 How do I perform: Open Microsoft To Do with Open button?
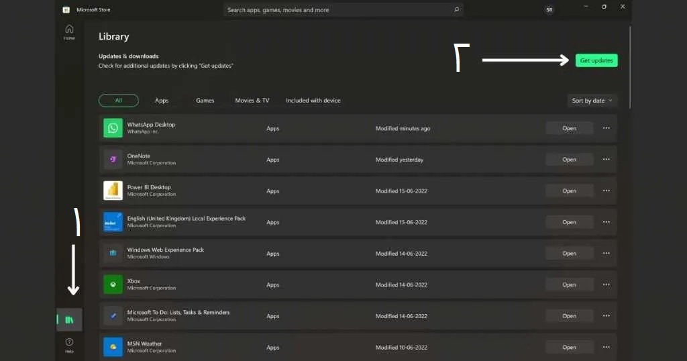[x=569, y=316]
